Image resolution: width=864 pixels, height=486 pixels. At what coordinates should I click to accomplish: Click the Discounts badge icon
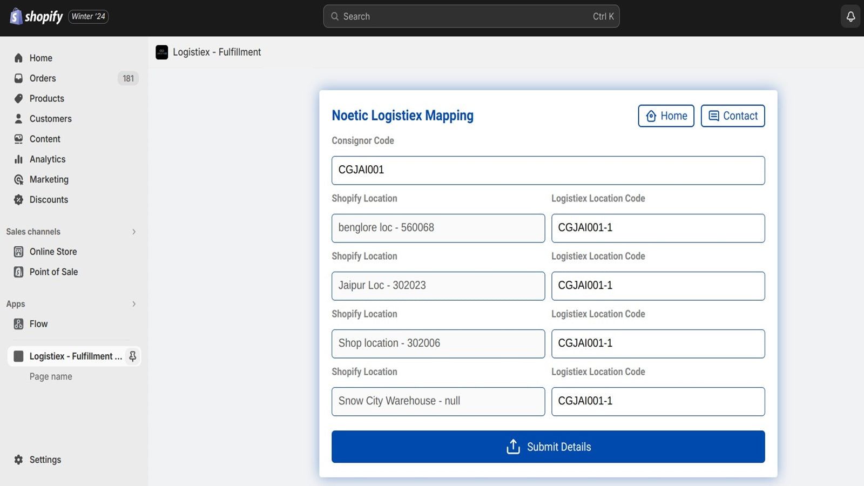pyautogui.click(x=18, y=200)
